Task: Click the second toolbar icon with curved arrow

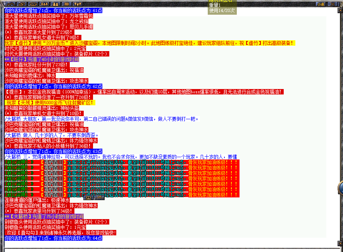Action: (x=22, y=4)
